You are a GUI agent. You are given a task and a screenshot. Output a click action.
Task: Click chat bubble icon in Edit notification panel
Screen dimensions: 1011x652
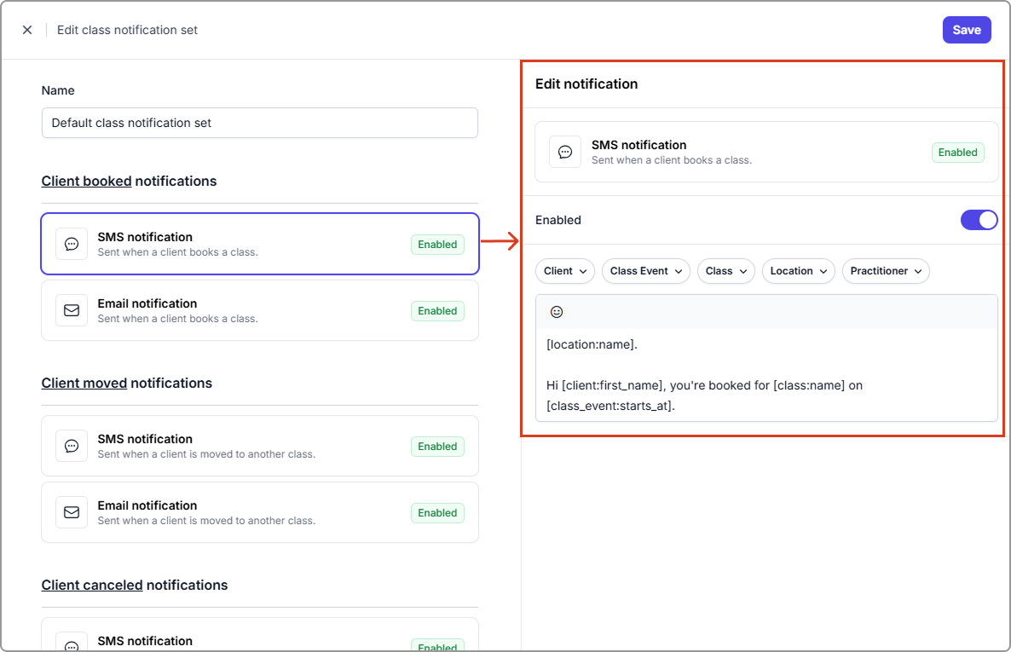565,152
